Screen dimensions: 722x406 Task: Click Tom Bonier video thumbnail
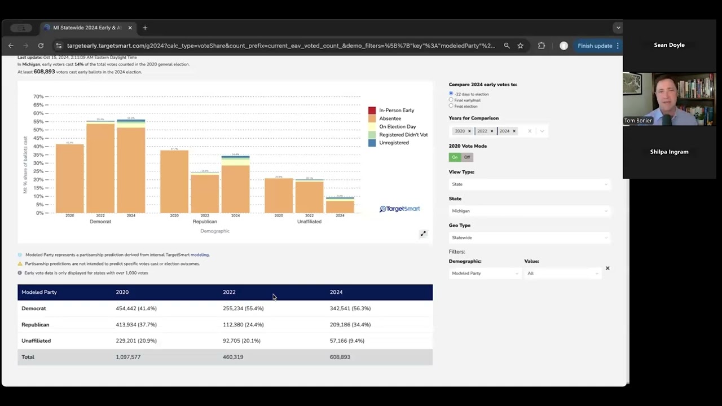coord(669,99)
